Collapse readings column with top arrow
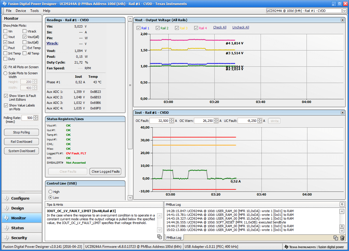 point(130,19)
